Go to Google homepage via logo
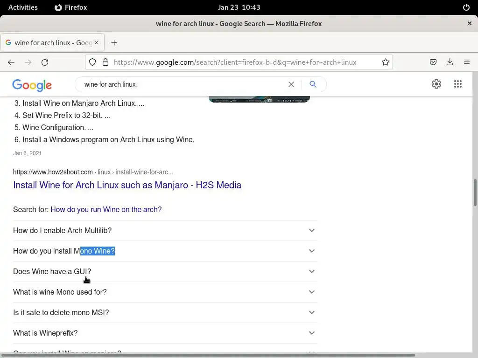Image resolution: width=478 pixels, height=358 pixels. [x=32, y=85]
